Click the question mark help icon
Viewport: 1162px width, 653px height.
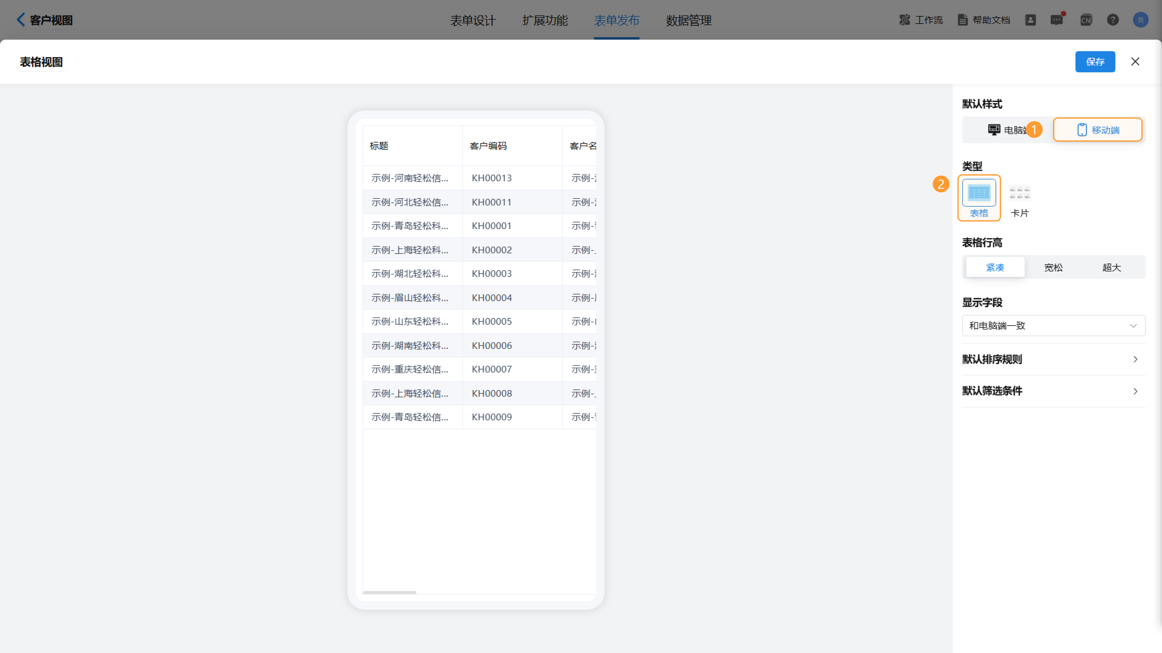click(x=1113, y=20)
